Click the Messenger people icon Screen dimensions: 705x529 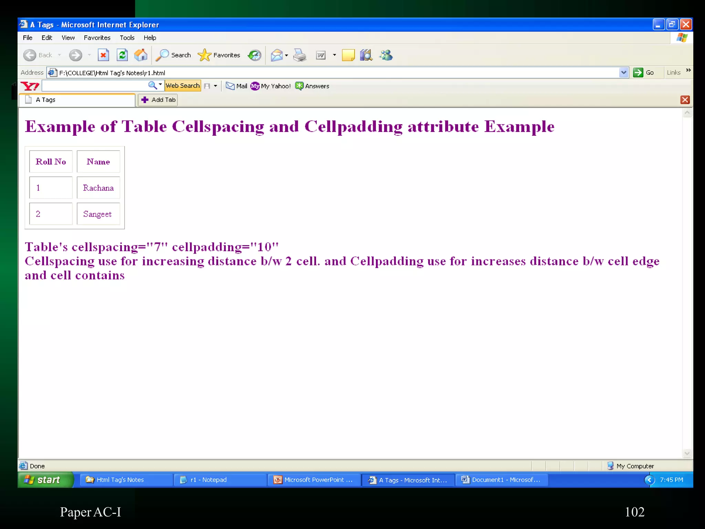pyautogui.click(x=386, y=55)
